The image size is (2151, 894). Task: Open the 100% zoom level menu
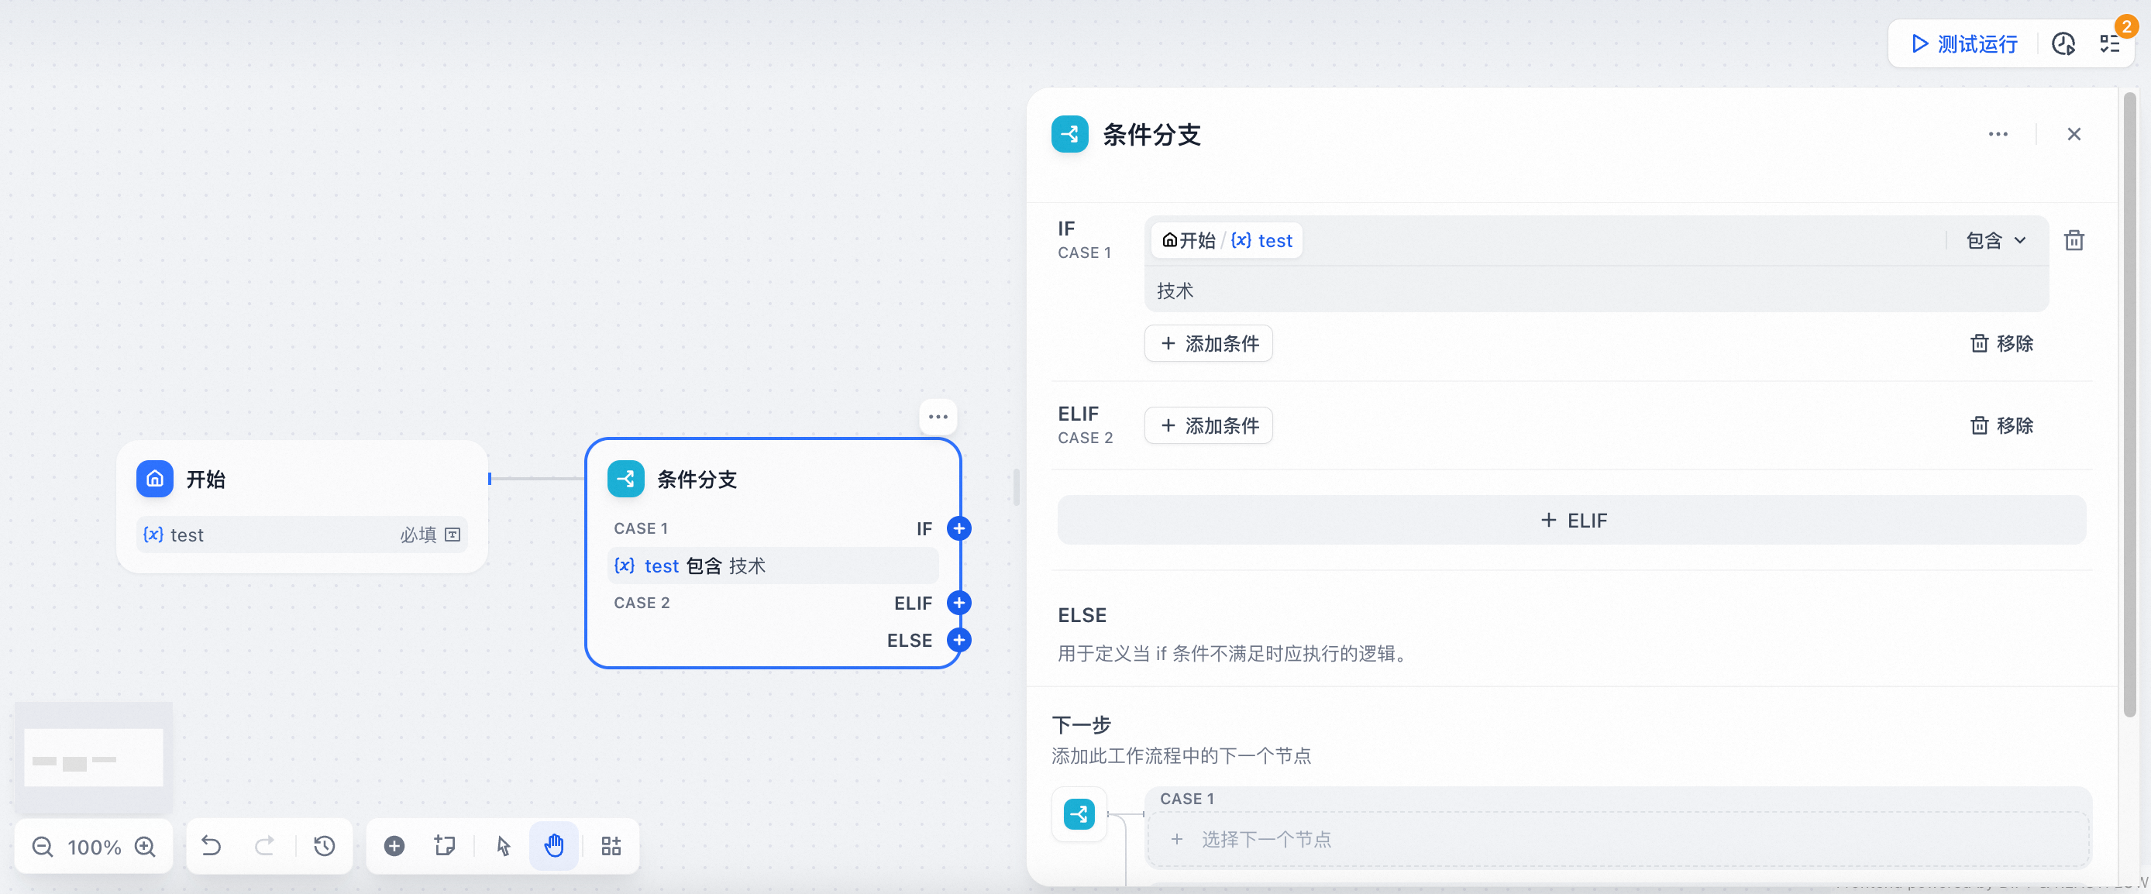(x=94, y=848)
